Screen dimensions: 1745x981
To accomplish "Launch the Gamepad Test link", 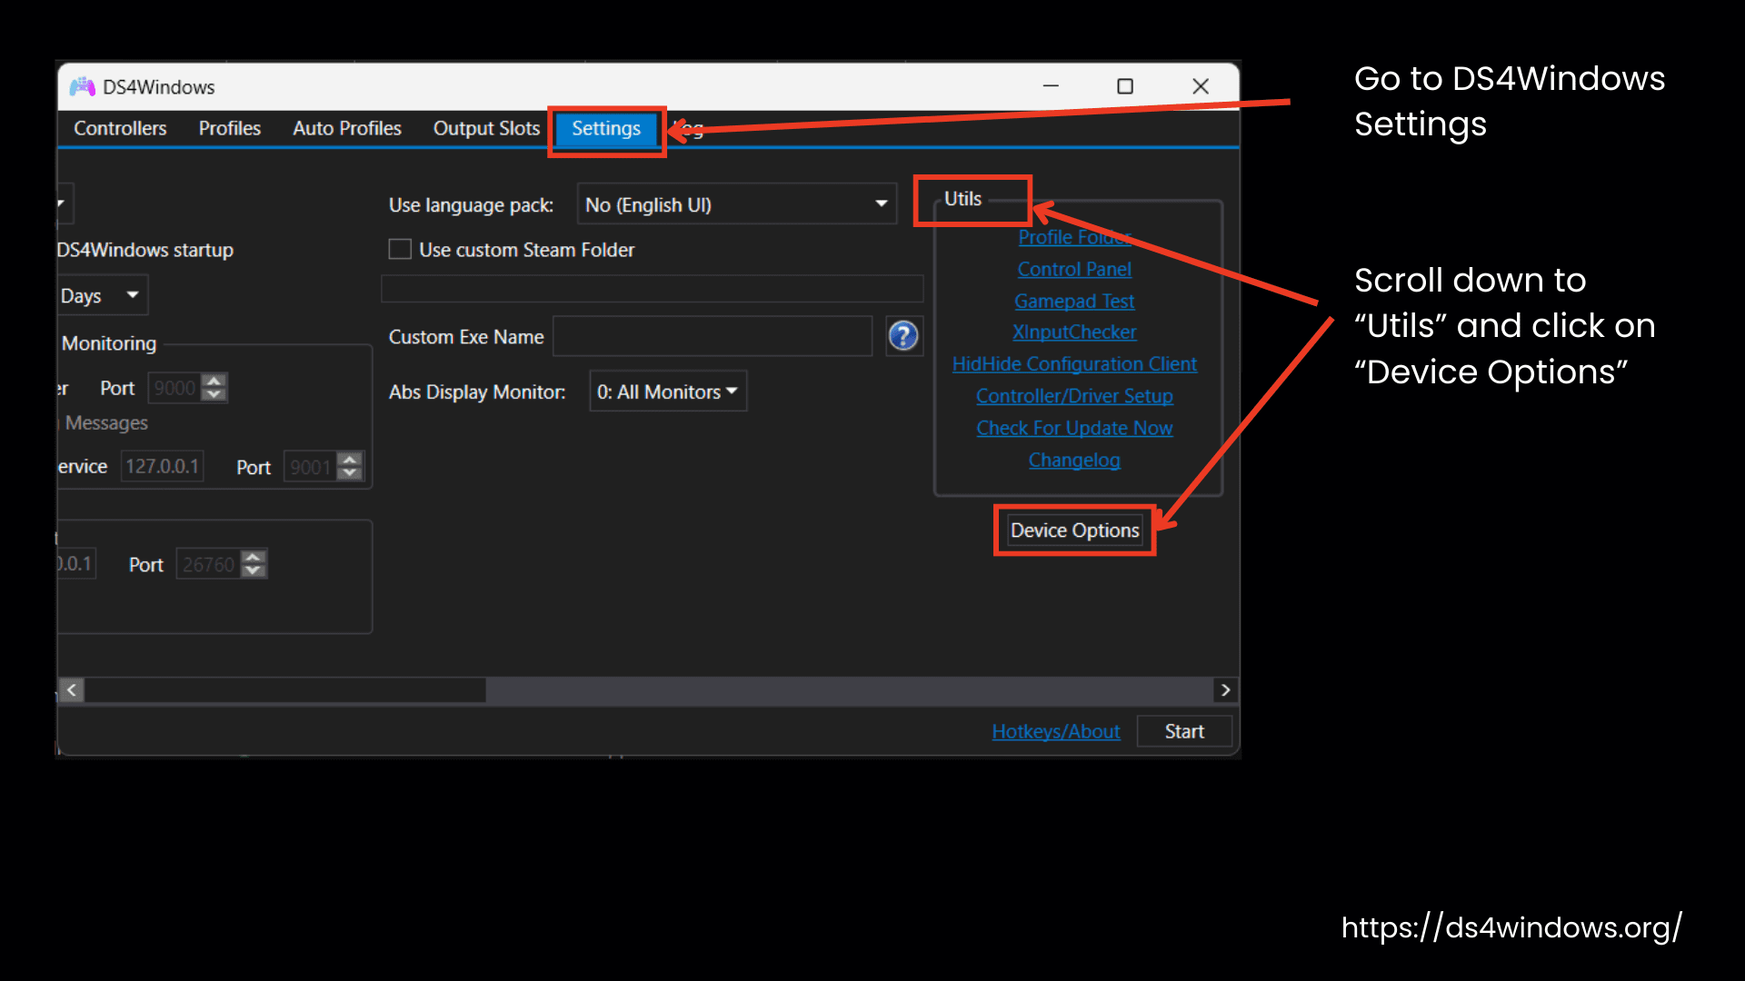I will pos(1074,301).
